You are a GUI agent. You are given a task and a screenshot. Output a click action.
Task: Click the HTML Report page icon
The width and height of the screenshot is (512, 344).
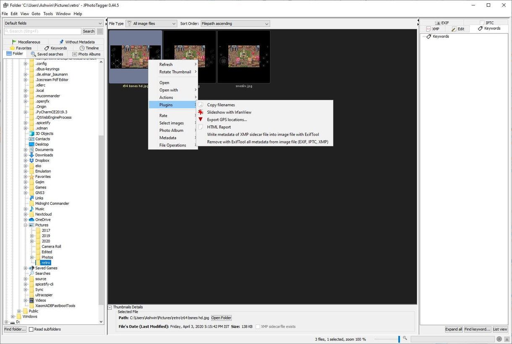(201, 127)
